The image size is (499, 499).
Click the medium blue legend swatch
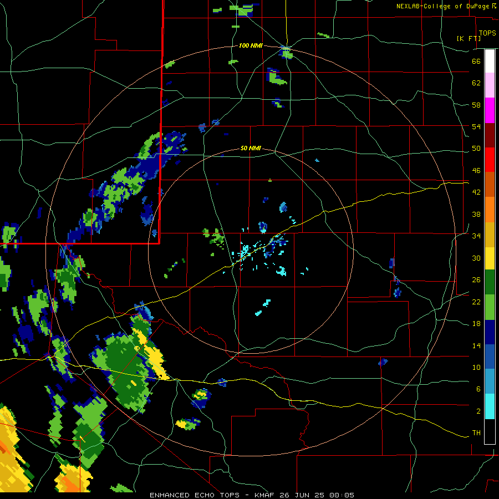click(x=490, y=357)
